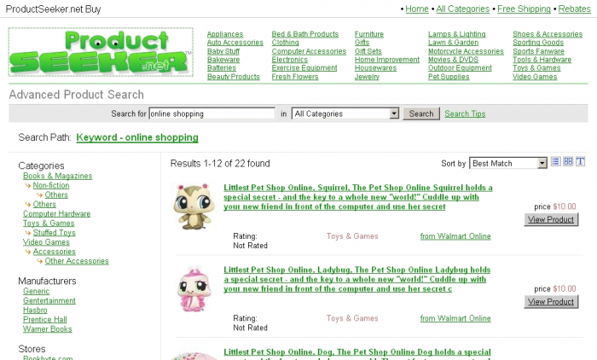Screen dimensions: 597x360
Task: Click the ProductSeeker.net logo
Action: [x=101, y=52]
